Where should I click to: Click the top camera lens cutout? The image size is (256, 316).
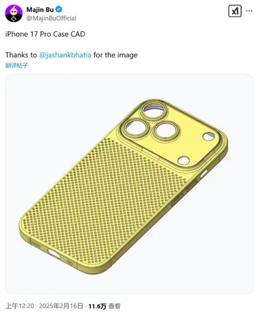pyautogui.click(x=154, y=110)
